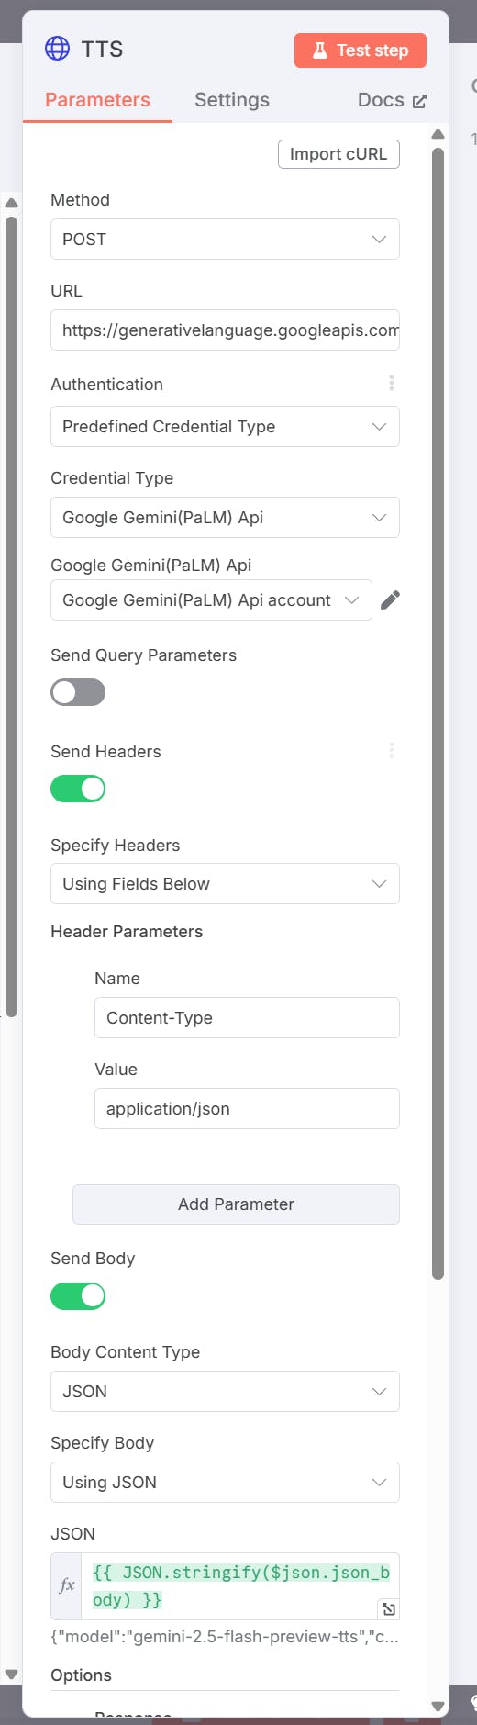Switch to the Settings tab
The height and width of the screenshot is (1725, 477).
point(232,100)
